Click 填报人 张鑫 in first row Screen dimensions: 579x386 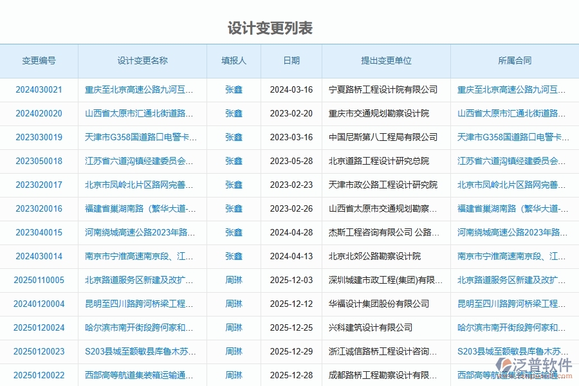pos(232,90)
